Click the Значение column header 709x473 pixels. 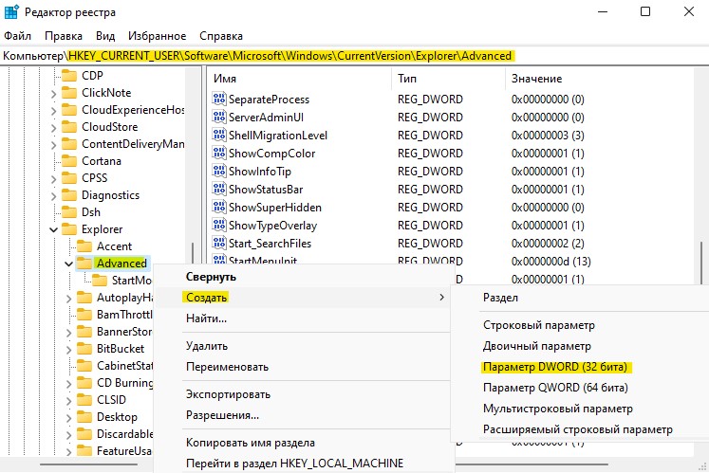(600, 78)
